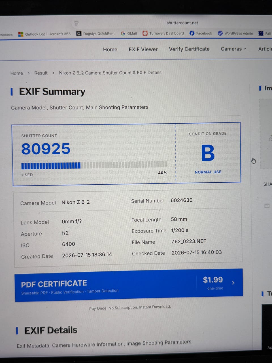Open the EXIF Viewer nav item

[x=143, y=49]
